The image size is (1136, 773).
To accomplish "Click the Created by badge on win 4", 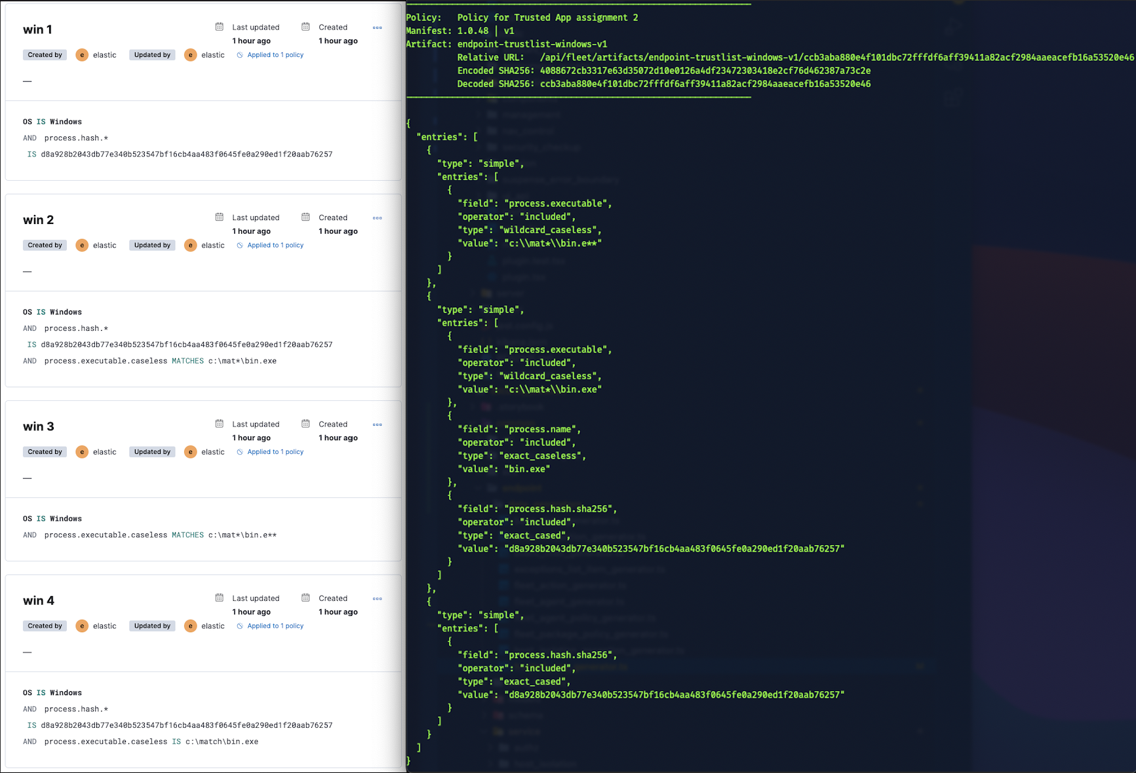I will point(45,626).
